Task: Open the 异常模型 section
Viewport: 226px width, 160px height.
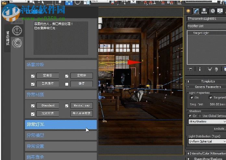Action: point(61,135)
